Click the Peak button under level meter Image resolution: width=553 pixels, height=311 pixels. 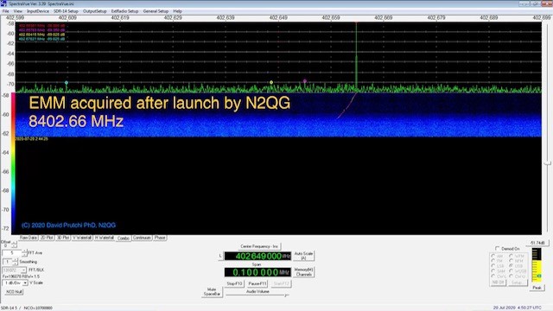coord(537,288)
